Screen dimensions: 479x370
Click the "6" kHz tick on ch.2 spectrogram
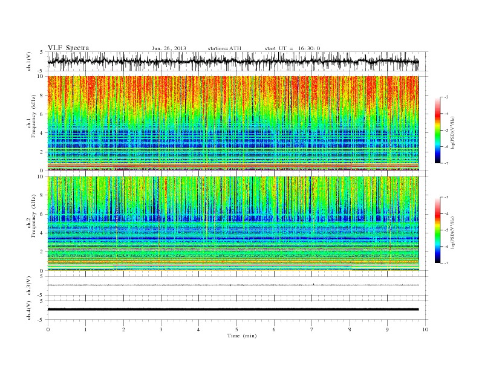[42, 214]
